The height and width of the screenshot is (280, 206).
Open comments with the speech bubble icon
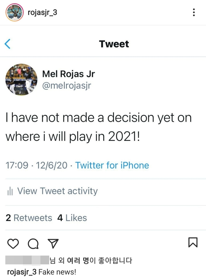[33, 243]
